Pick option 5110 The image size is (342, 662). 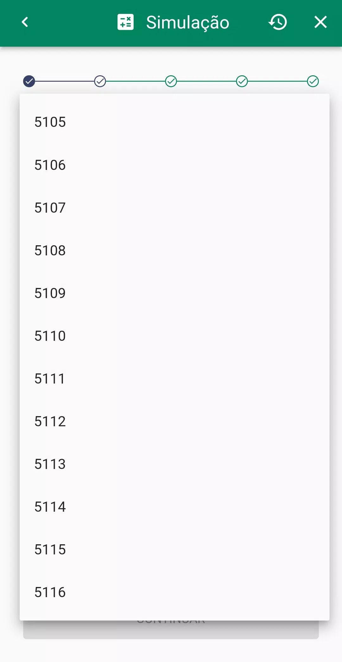pyautogui.click(x=174, y=336)
